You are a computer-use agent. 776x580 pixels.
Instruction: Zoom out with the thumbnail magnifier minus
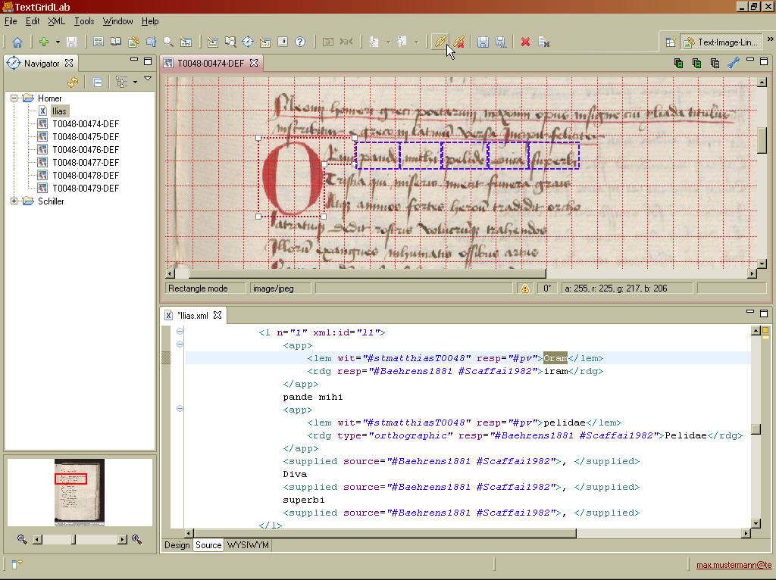pos(22,539)
